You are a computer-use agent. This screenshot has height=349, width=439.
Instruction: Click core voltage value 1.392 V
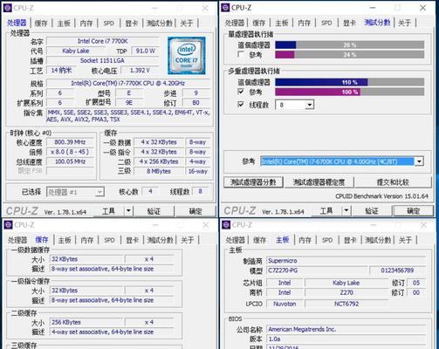coord(140,71)
